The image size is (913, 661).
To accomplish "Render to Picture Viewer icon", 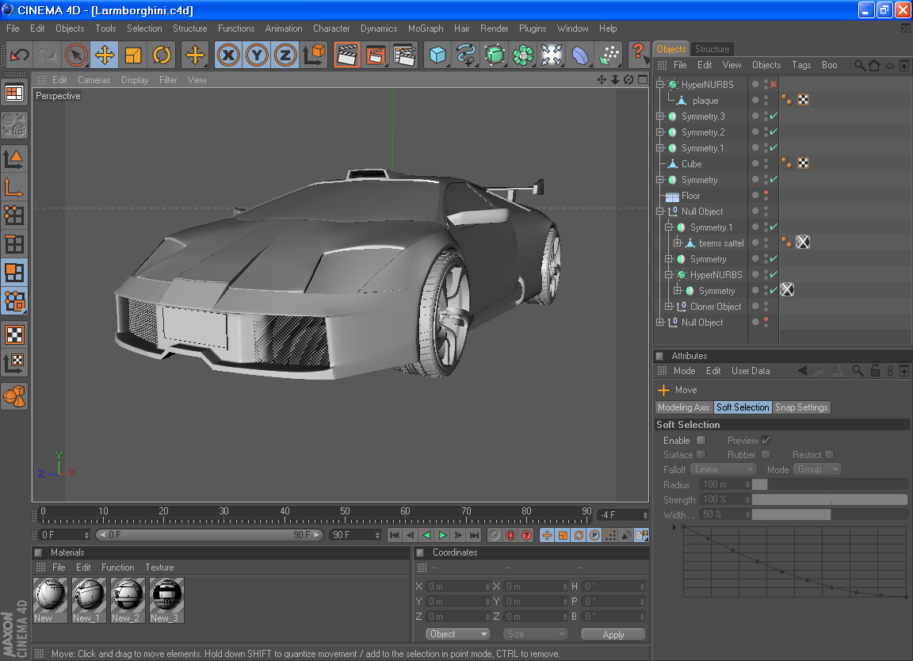I will click(376, 55).
